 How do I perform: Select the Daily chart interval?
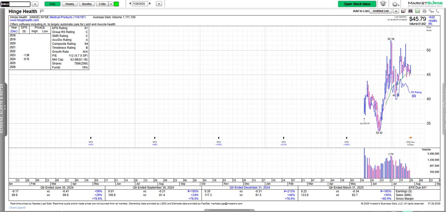(x=52, y=4)
